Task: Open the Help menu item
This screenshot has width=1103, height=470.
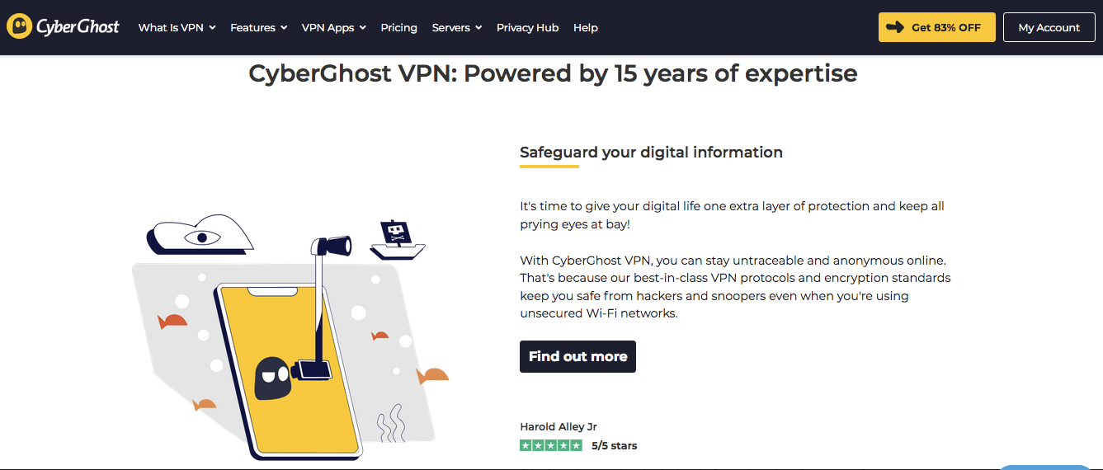Action: pyautogui.click(x=585, y=27)
